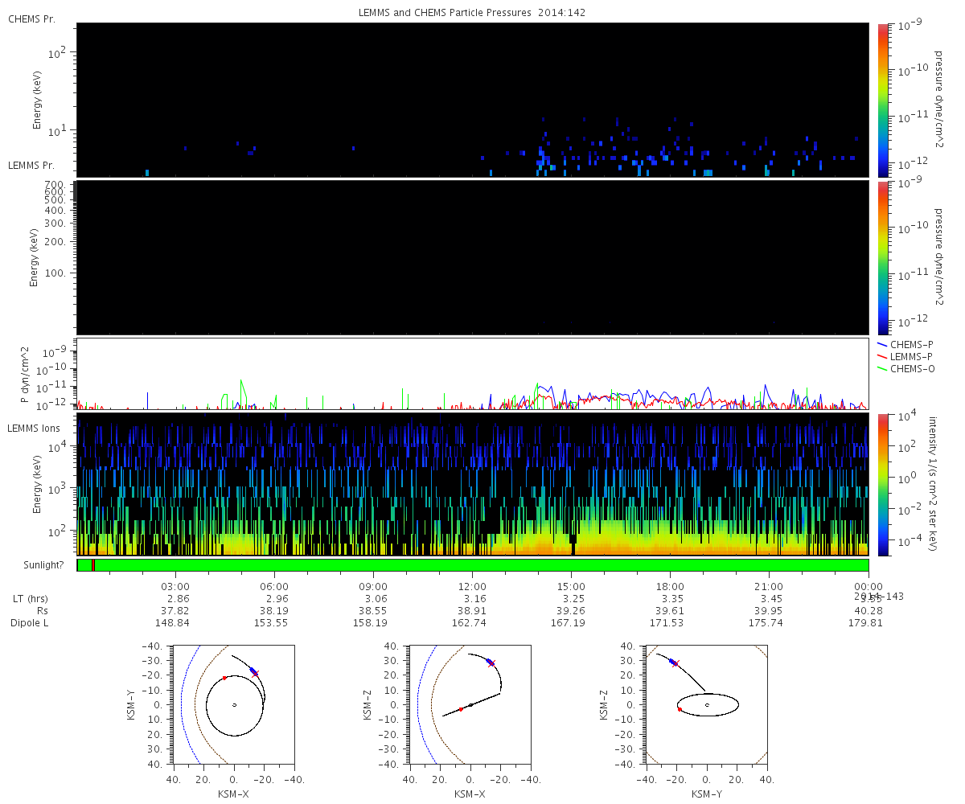Click the CHEMS pressure color bar at top
The height and width of the screenshot is (804, 965).
[882, 99]
